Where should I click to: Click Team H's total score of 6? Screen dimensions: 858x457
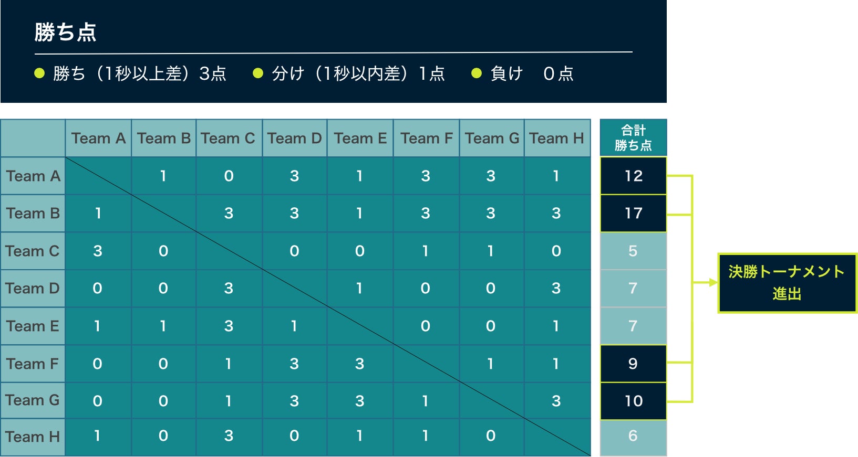coord(633,436)
